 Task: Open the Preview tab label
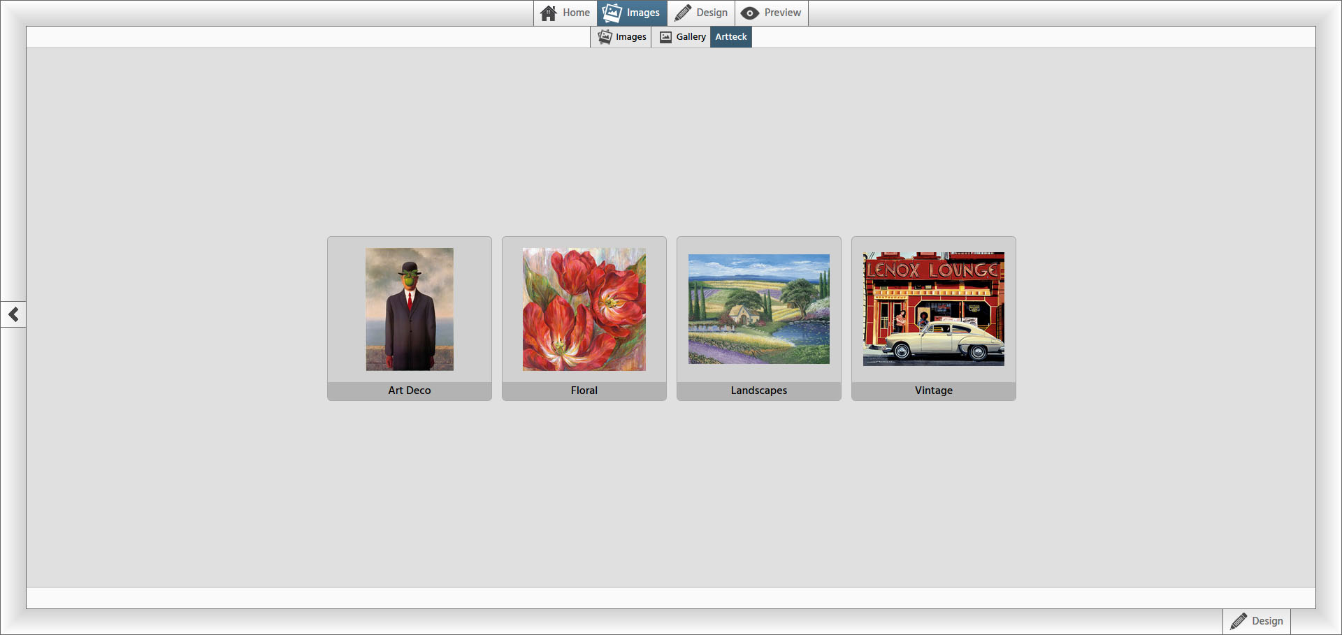point(782,13)
